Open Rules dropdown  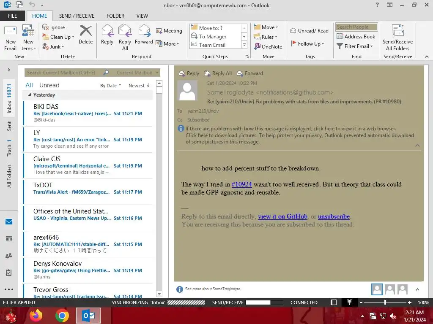pos(266,37)
